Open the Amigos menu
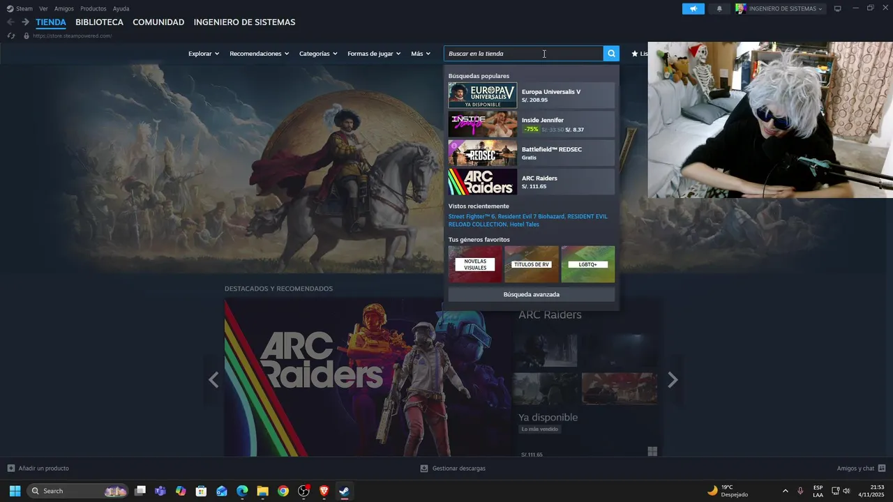The width and height of the screenshot is (893, 502). pos(64,8)
